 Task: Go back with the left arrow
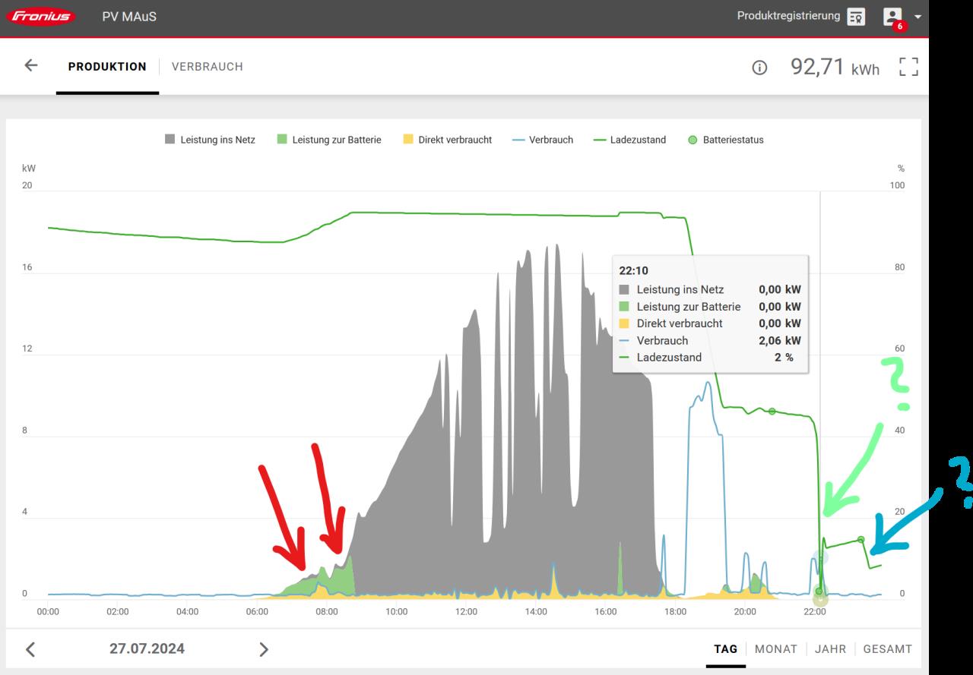click(30, 65)
